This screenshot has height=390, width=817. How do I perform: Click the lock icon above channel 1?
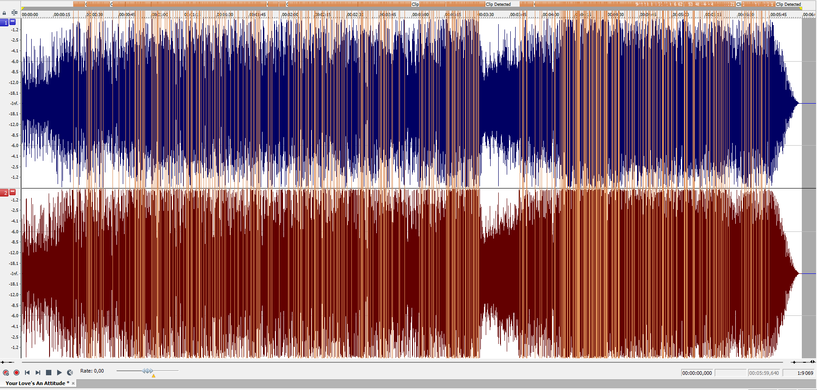(x=4, y=13)
